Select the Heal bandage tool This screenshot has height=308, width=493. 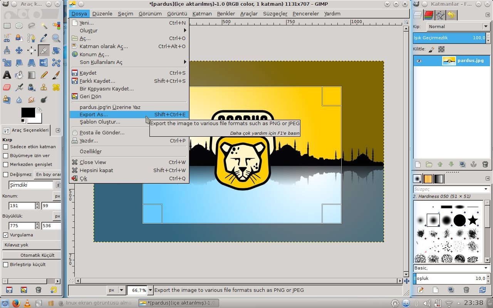(56, 87)
